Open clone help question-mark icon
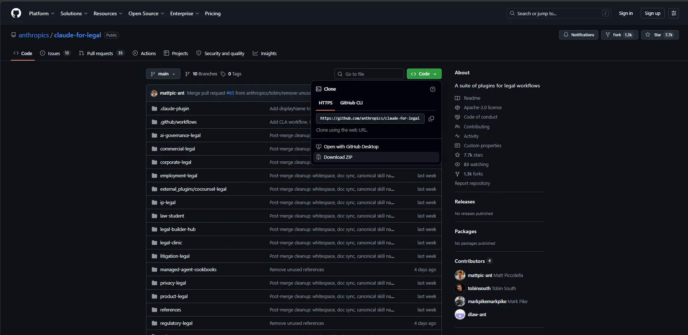 coord(433,89)
